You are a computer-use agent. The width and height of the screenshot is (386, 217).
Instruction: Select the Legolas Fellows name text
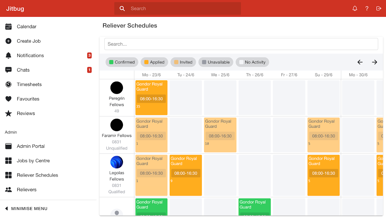(x=117, y=176)
